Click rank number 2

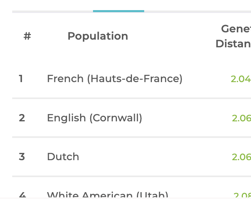[x=22, y=118]
